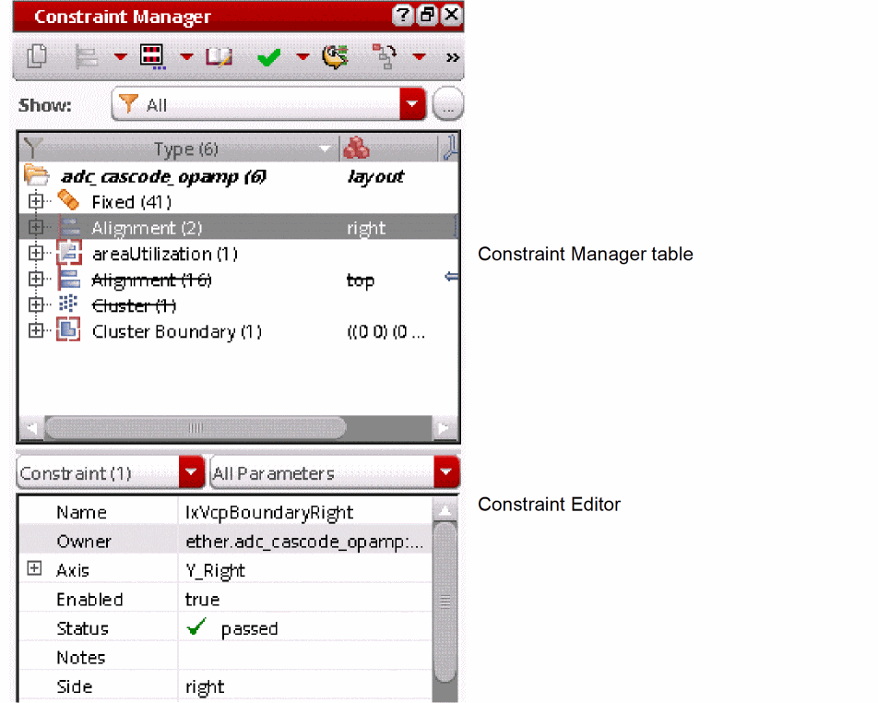Expand the struck-through Cluster (1) node

click(x=36, y=304)
